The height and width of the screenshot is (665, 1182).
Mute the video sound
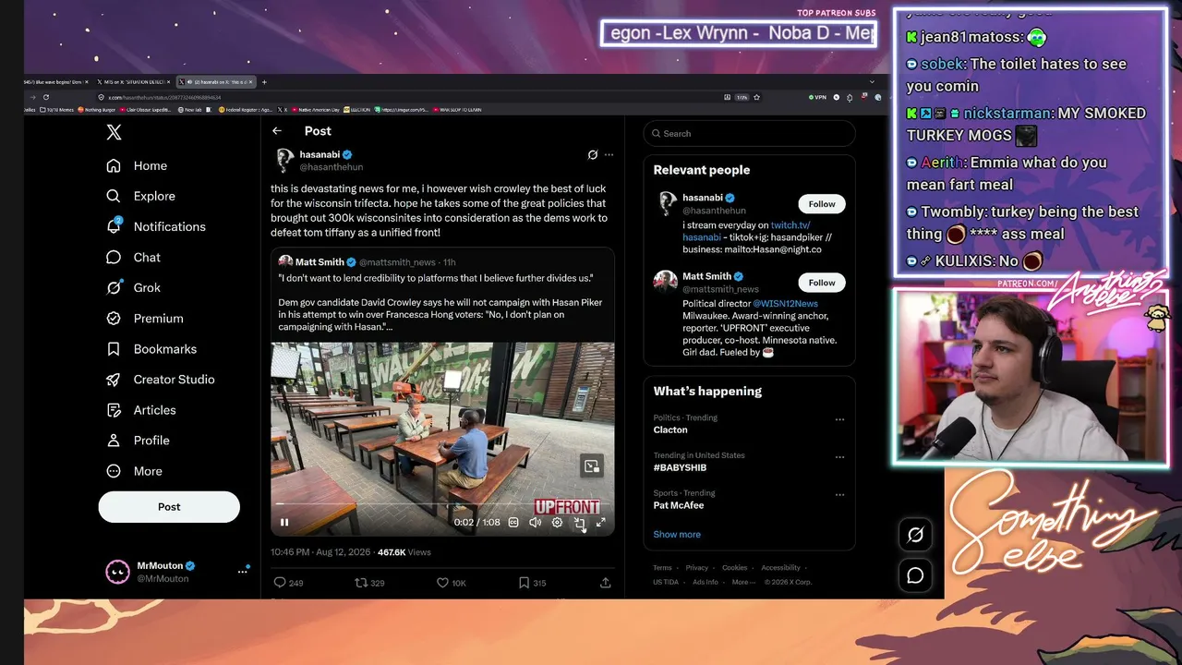tap(535, 523)
